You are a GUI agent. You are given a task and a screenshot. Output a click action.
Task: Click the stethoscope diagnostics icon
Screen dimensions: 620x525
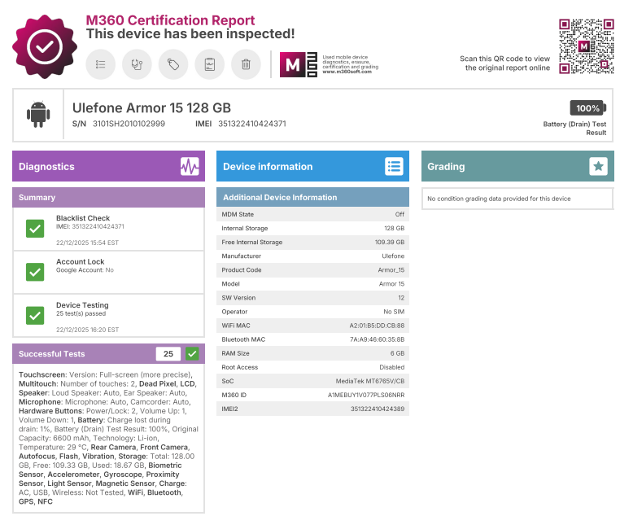(137, 64)
